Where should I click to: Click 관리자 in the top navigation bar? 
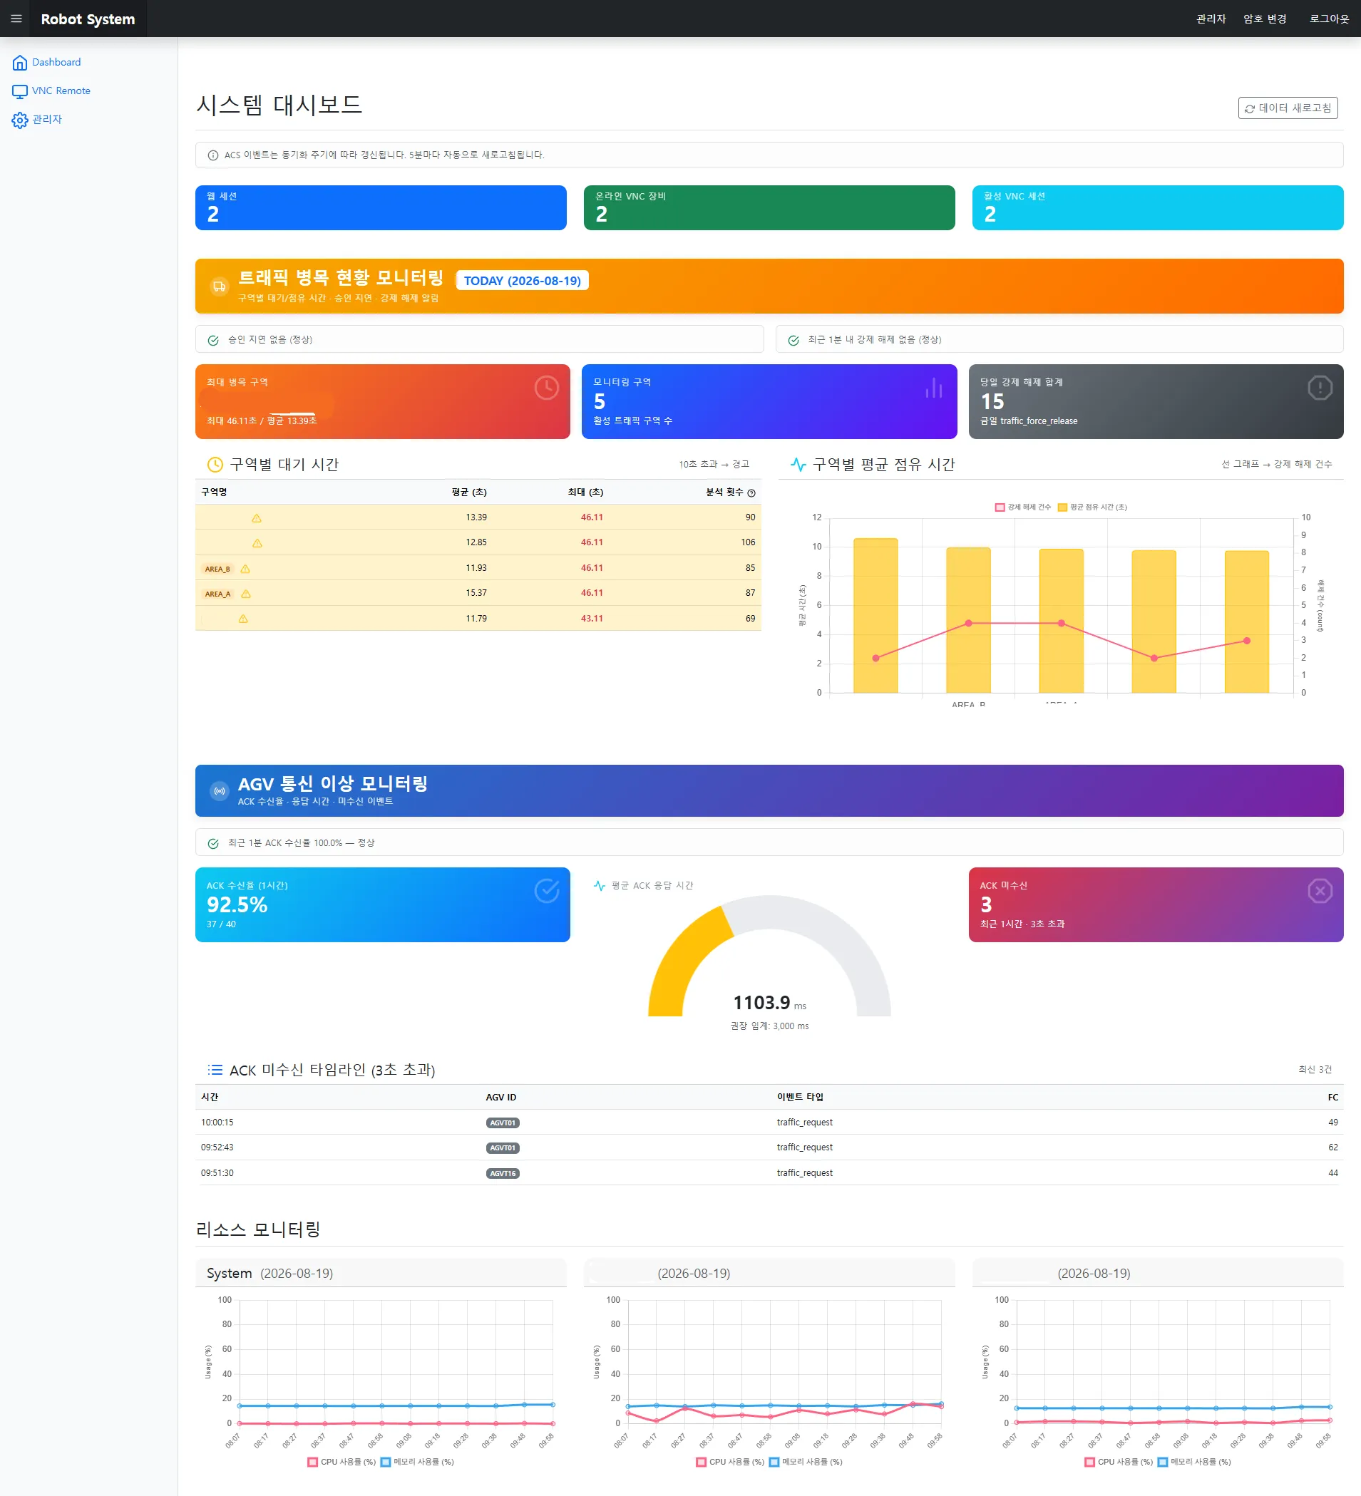pos(1211,19)
